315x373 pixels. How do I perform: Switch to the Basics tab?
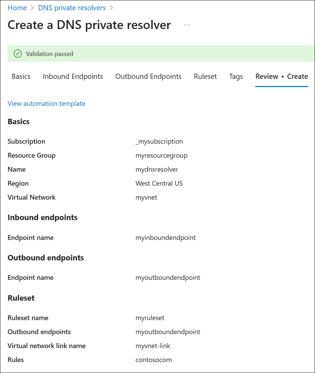tap(21, 76)
